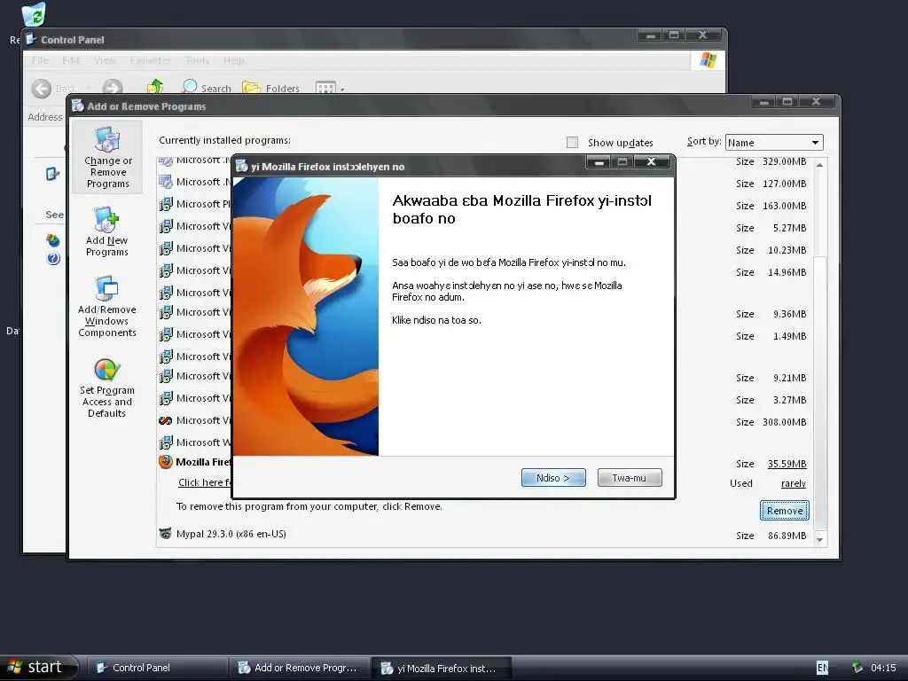Switch to Add or Remove Programs taskbar button
This screenshot has height=681, width=908.
[x=300, y=668]
